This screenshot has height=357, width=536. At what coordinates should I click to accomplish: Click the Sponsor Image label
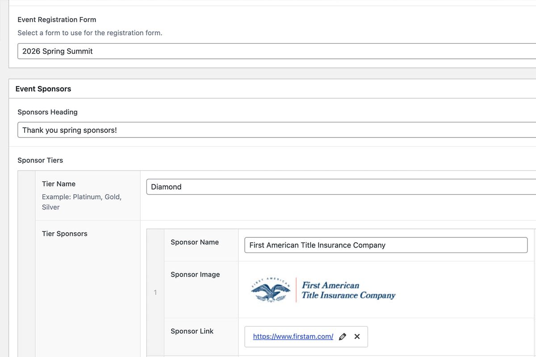(x=195, y=274)
